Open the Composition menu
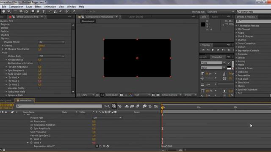This screenshot has width=271, height=152. pos(16,7)
